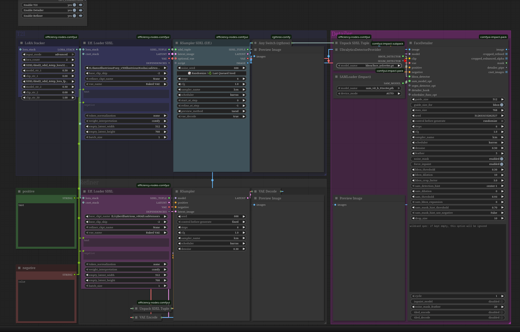Screen dimensions: 520x332
Task: Toggle force_inpaint in FaceDetailer
Action: point(501,164)
